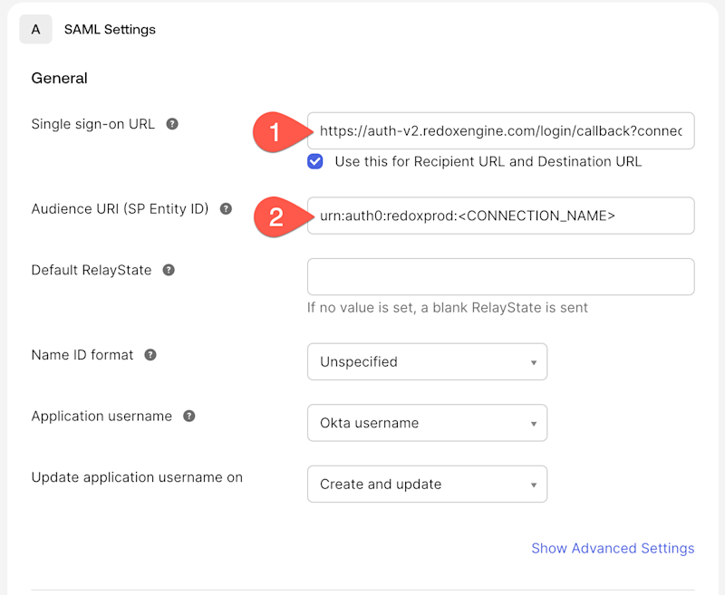Click the Default RelayState text box
Screen dimensions: 725x595
500,276
